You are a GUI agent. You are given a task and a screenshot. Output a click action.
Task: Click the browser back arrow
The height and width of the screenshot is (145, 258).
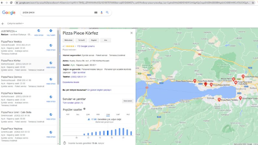coord(2,3)
